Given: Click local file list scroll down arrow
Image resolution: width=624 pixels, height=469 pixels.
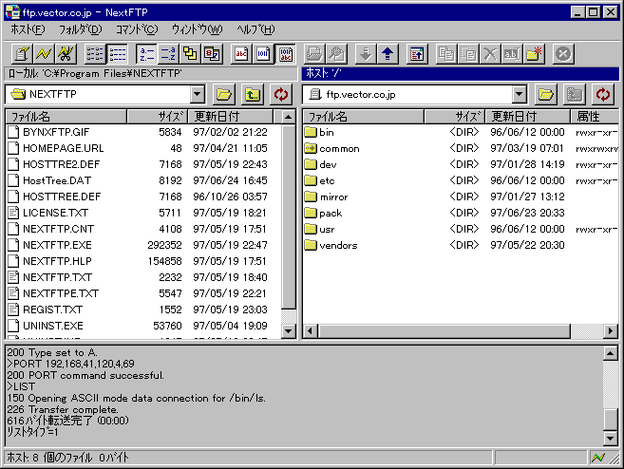Looking at the screenshot, I should point(289,330).
